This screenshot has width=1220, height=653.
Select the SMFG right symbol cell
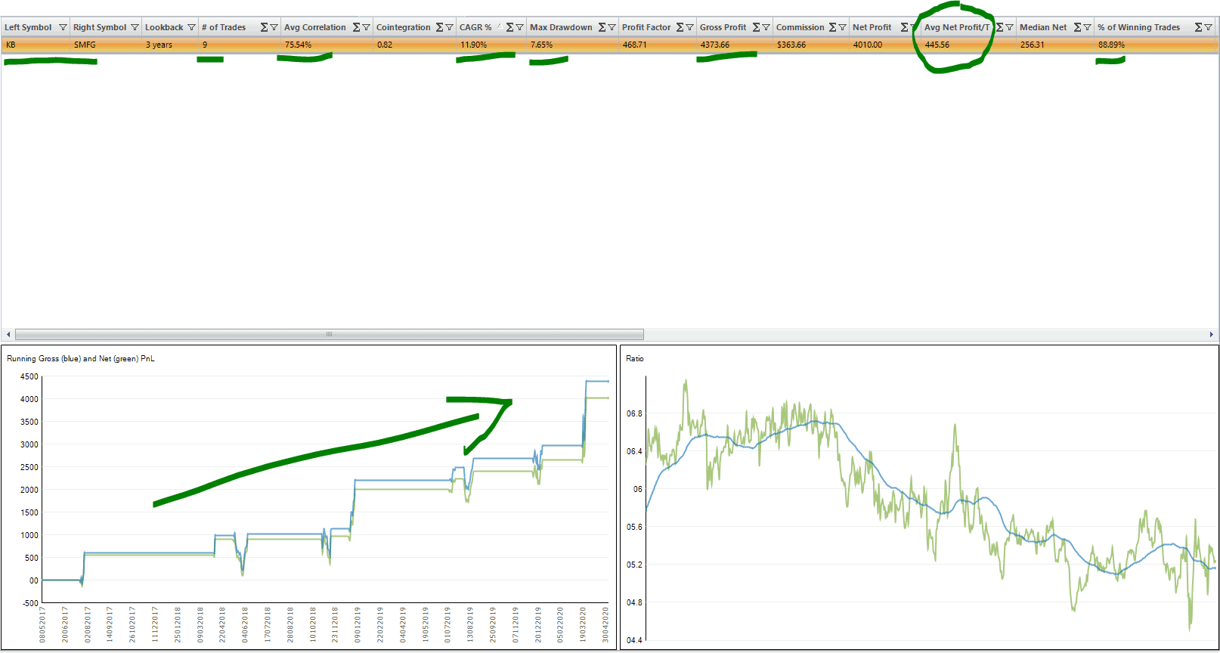point(106,45)
